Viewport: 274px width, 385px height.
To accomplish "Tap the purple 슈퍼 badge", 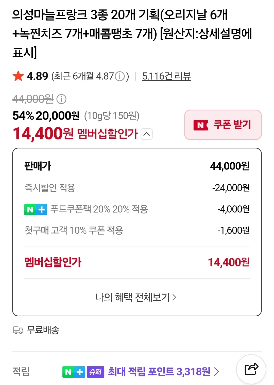I will point(95,372).
